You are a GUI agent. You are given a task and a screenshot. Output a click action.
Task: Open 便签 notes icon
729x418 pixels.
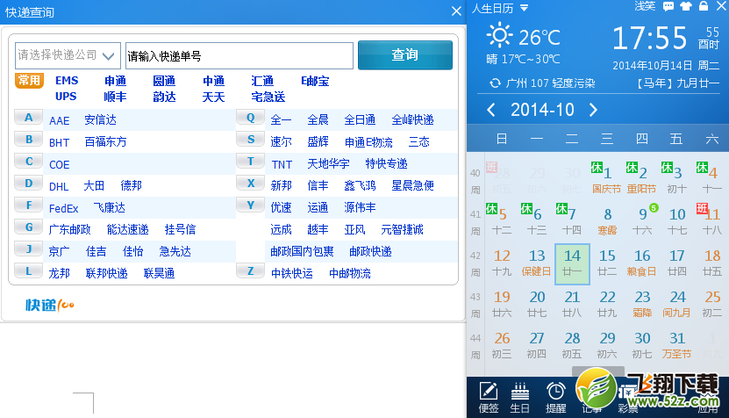[489, 398]
